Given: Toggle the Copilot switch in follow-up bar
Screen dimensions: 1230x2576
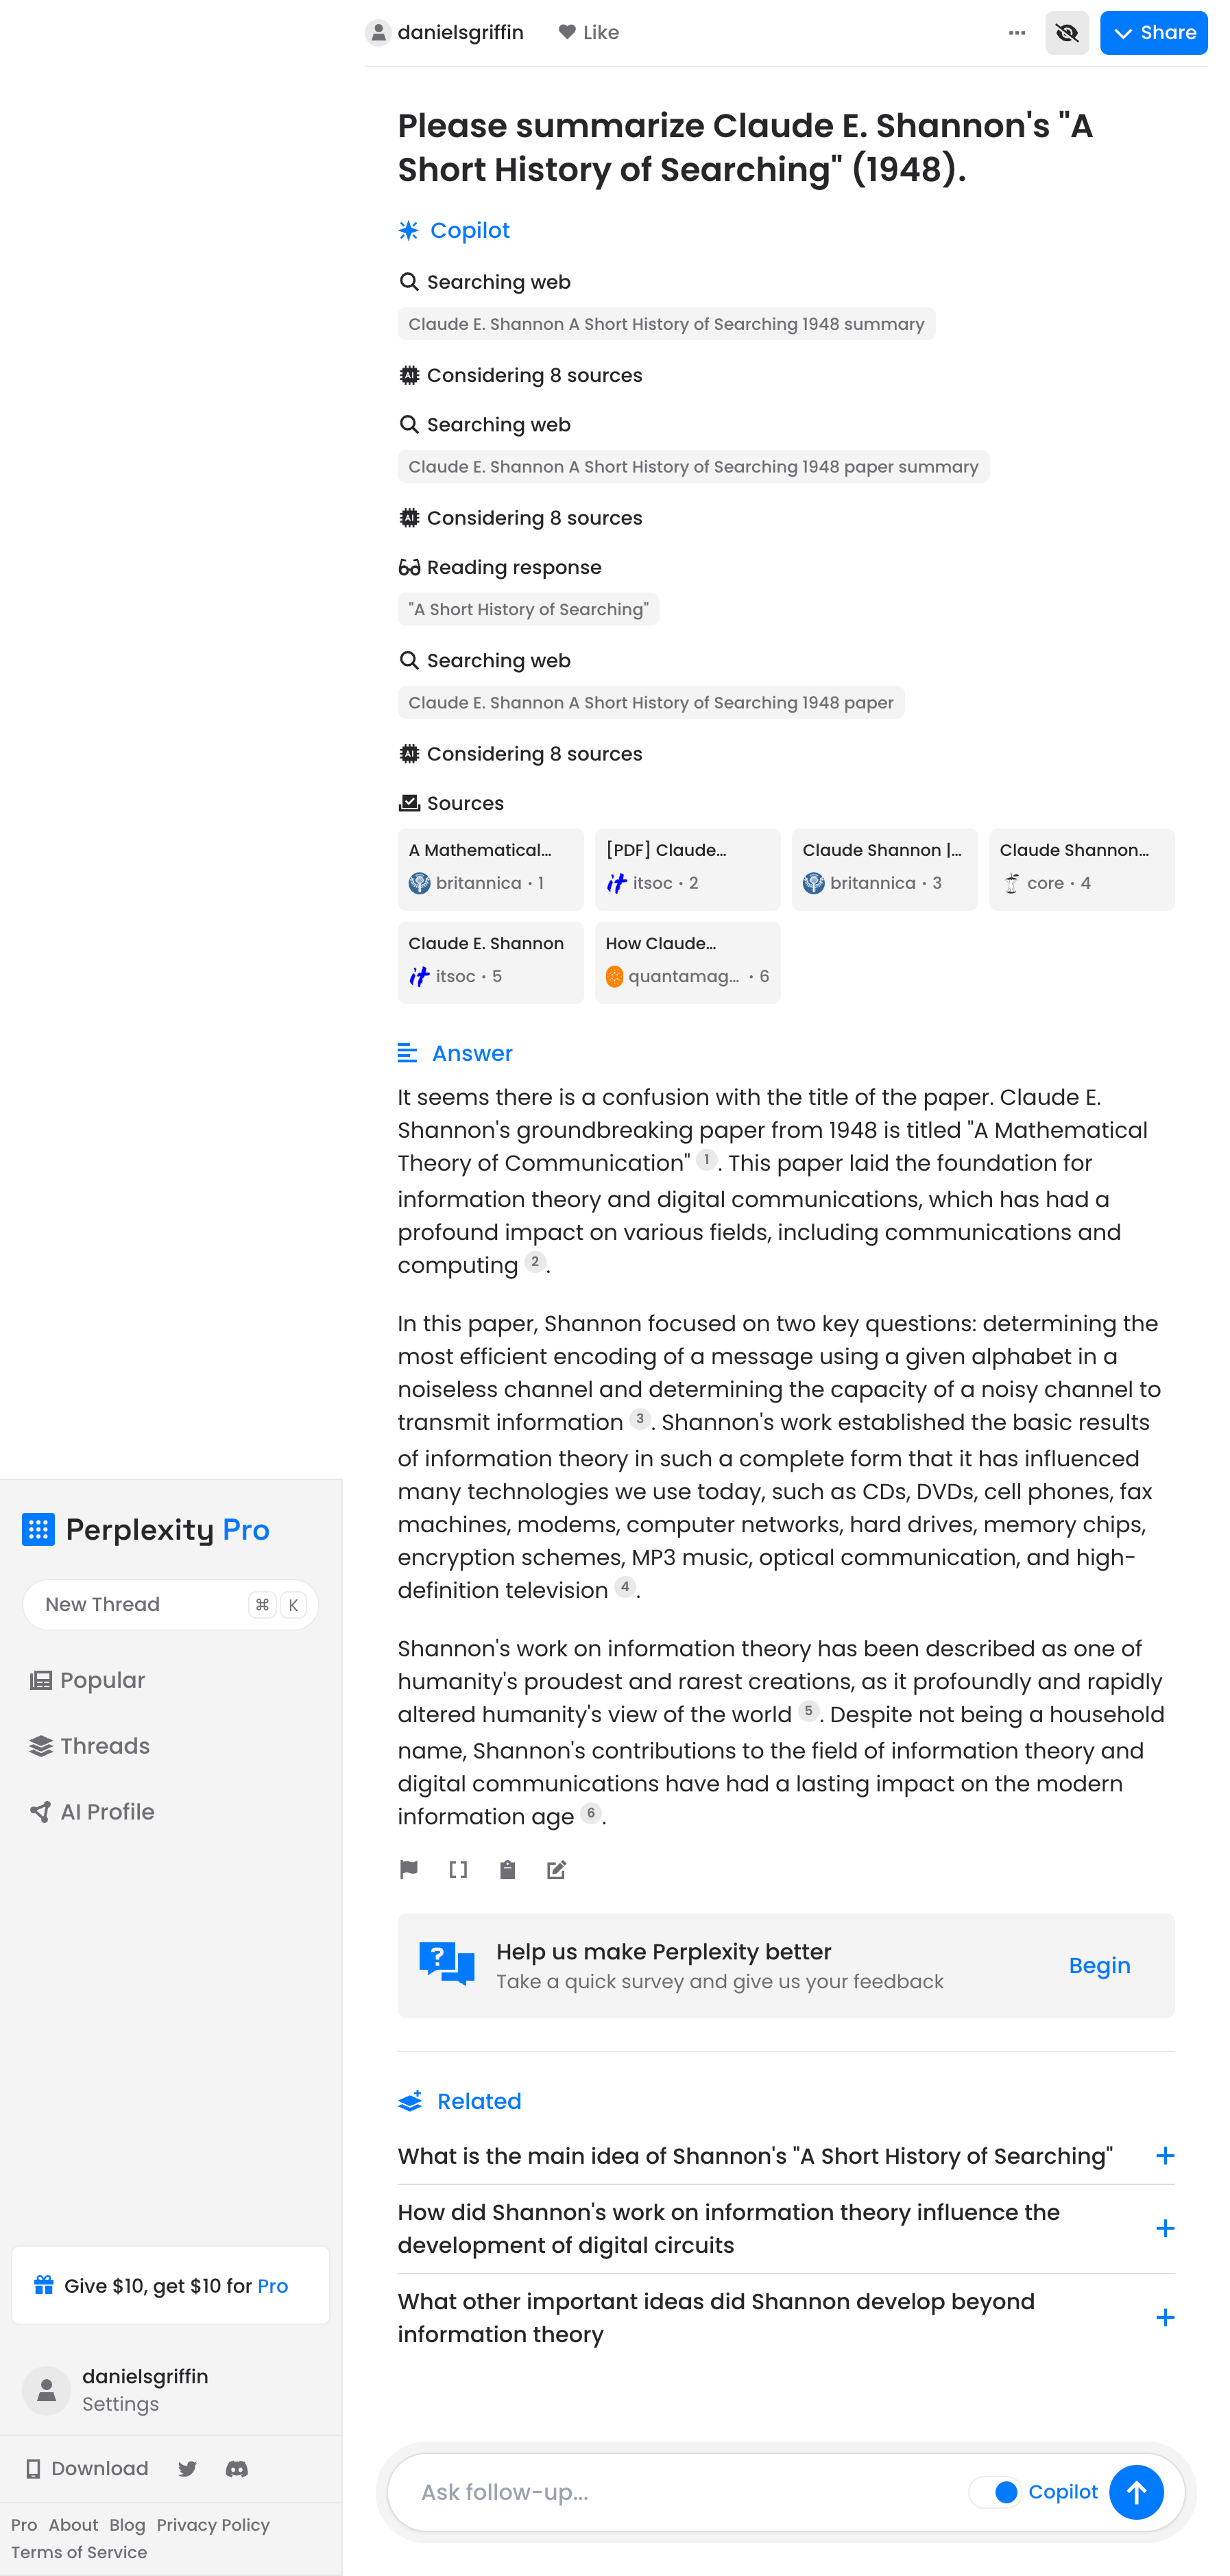Looking at the screenshot, I should [x=995, y=2492].
